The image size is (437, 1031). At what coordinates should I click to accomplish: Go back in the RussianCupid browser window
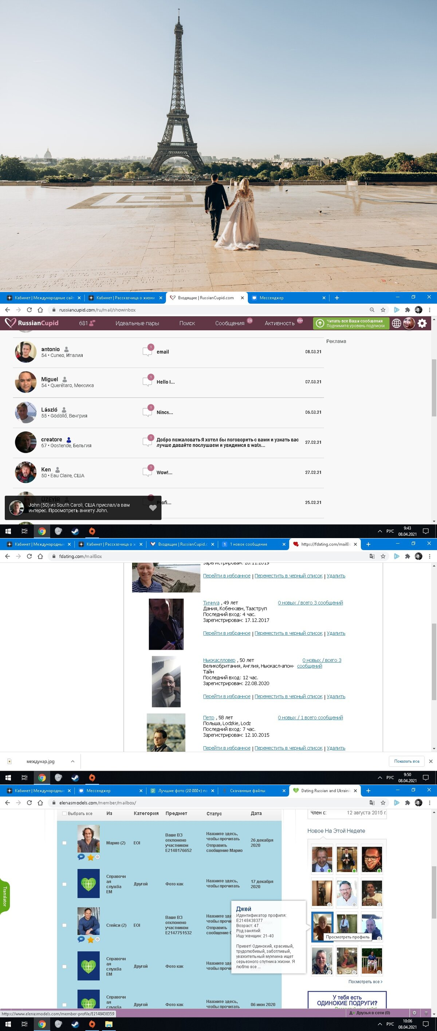click(7, 310)
